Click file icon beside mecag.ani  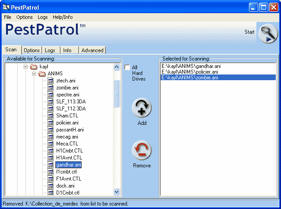(x=50, y=137)
